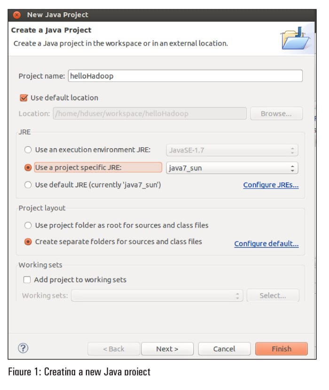Click the Java project folder wizard icon
The height and width of the screenshot is (390, 329).
[295, 39]
